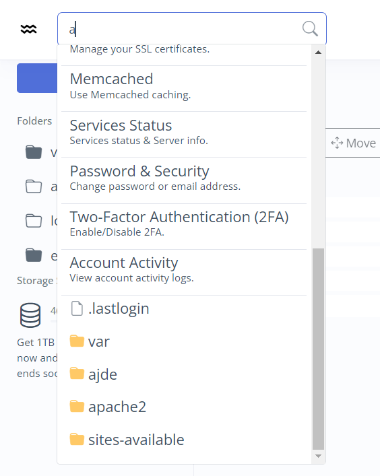Screen dimensions: 380x476
Task: Open Services Status result
Action: pyautogui.click(x=184, y=132)
